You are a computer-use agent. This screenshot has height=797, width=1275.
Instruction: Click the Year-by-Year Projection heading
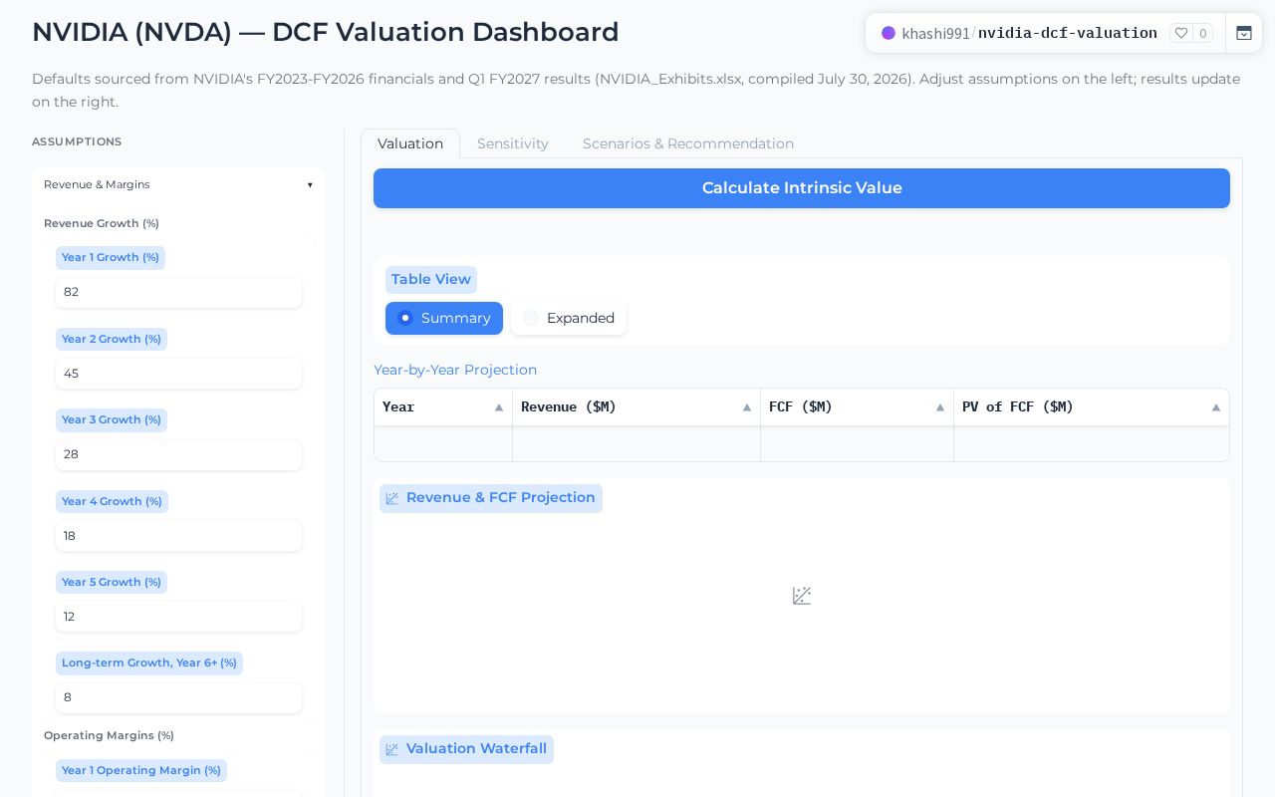(x=455, y=370)
